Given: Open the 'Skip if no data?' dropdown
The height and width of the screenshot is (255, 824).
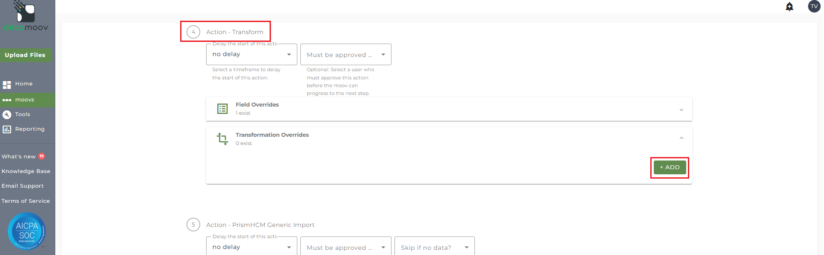Looking at the screenshot, I should coord(434,247).
